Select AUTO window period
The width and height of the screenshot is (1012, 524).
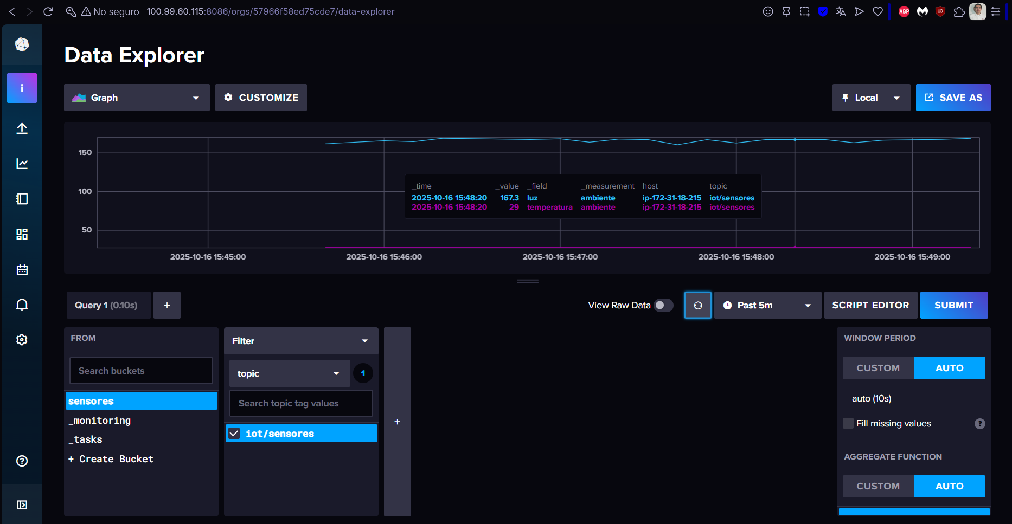(950, 368)
